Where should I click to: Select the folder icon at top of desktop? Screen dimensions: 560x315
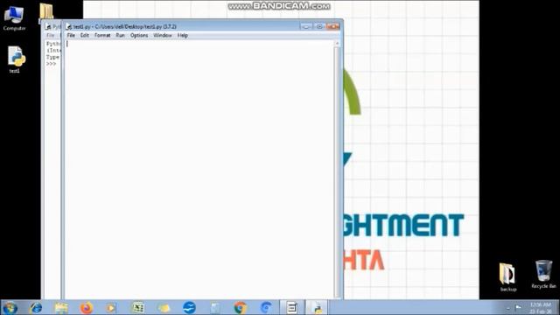[46, 11]
